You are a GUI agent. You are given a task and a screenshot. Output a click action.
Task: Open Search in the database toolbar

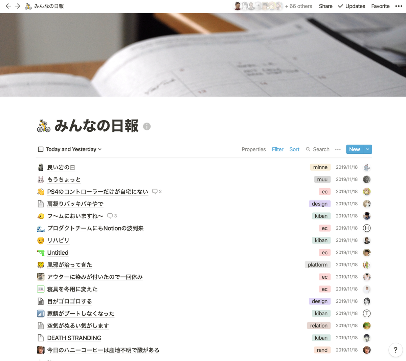(317, 149)
